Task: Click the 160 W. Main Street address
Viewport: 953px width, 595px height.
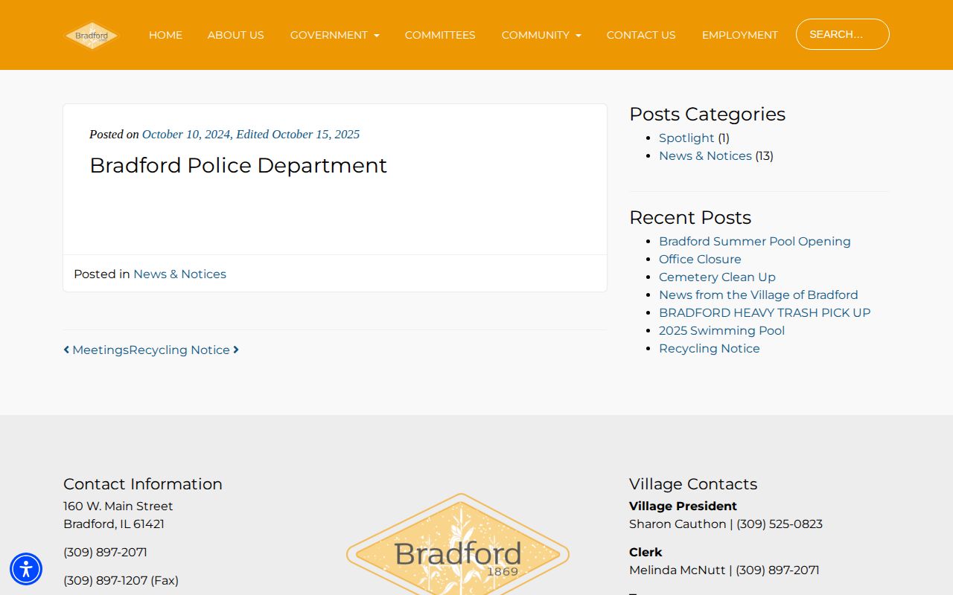Action: pyautogui.click(x=118, y=506)
